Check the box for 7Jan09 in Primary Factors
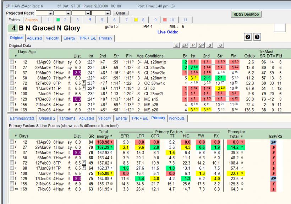 point(12,173)
